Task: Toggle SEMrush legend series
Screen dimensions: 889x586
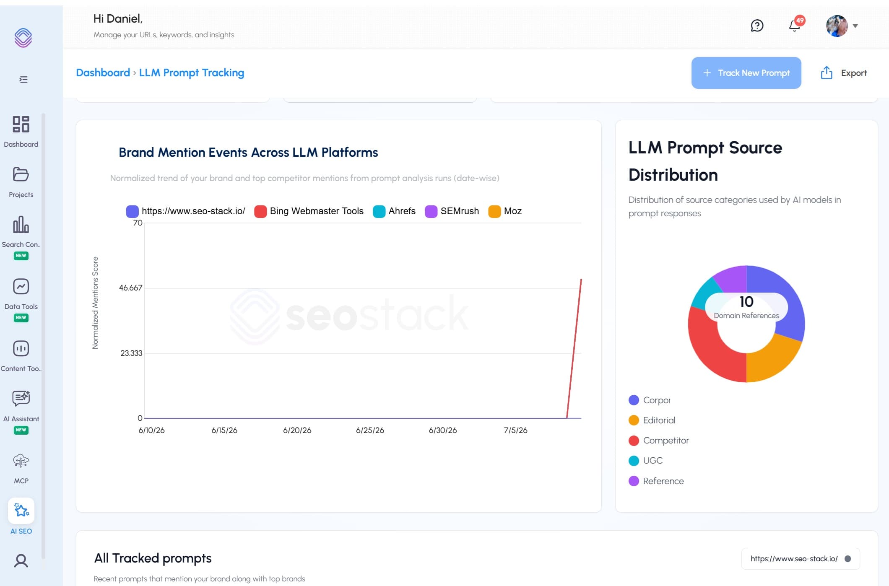Action: point(452,211)
